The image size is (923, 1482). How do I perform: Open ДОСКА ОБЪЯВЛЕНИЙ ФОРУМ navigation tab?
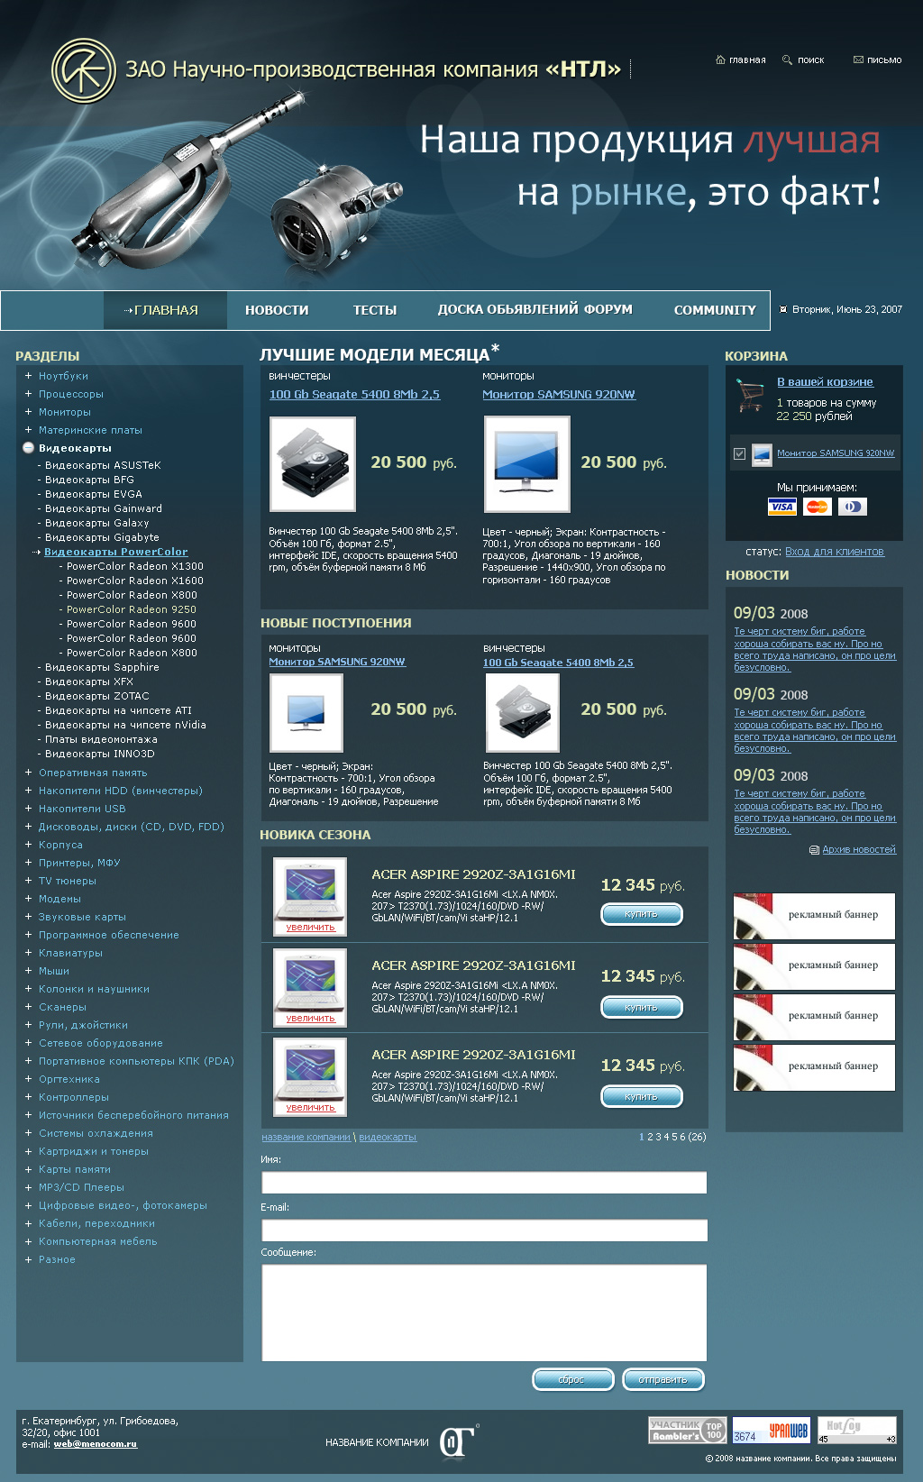click(x=535, y=309)
